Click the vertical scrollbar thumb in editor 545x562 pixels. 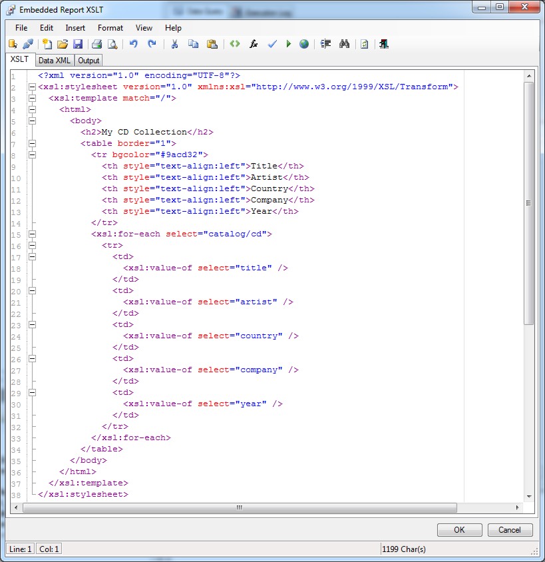click(528, 203)
